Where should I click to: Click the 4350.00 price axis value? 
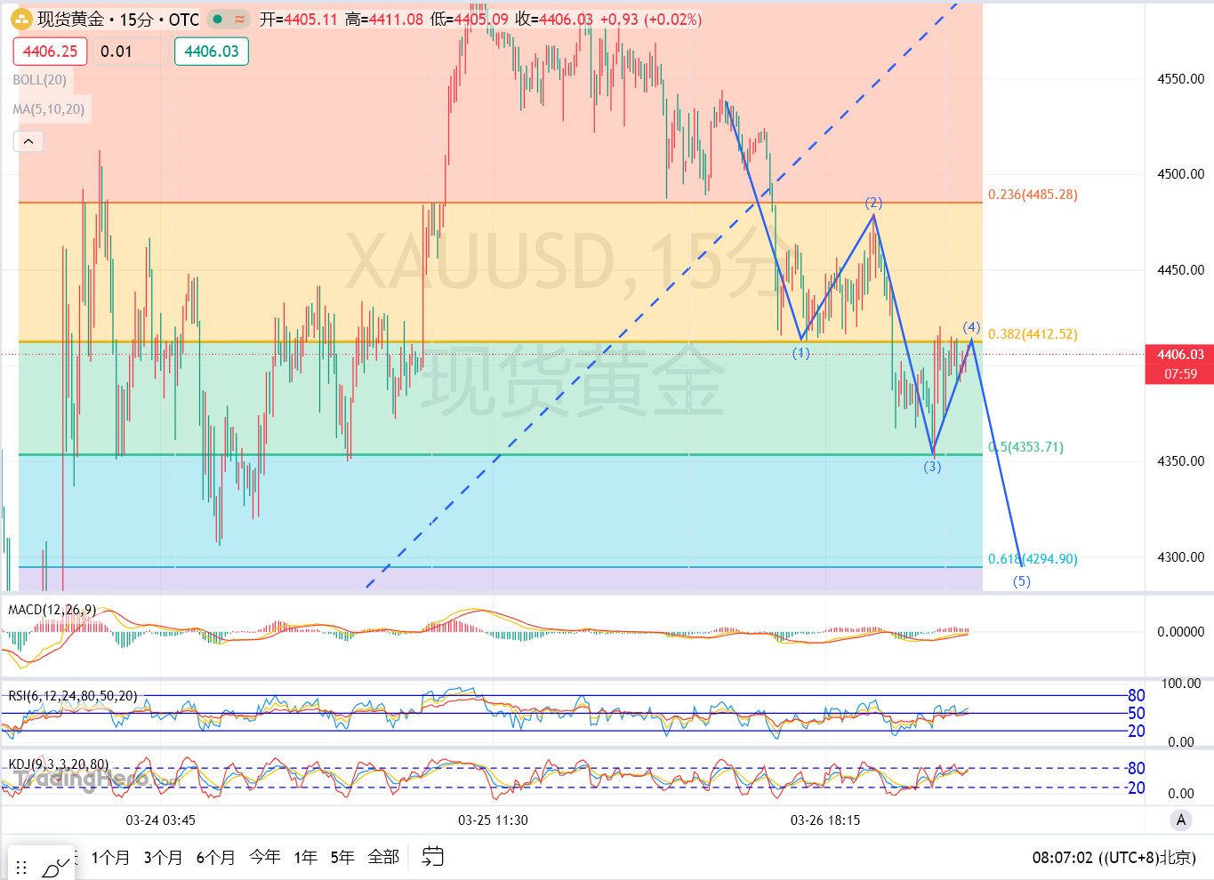point(1181,461)
